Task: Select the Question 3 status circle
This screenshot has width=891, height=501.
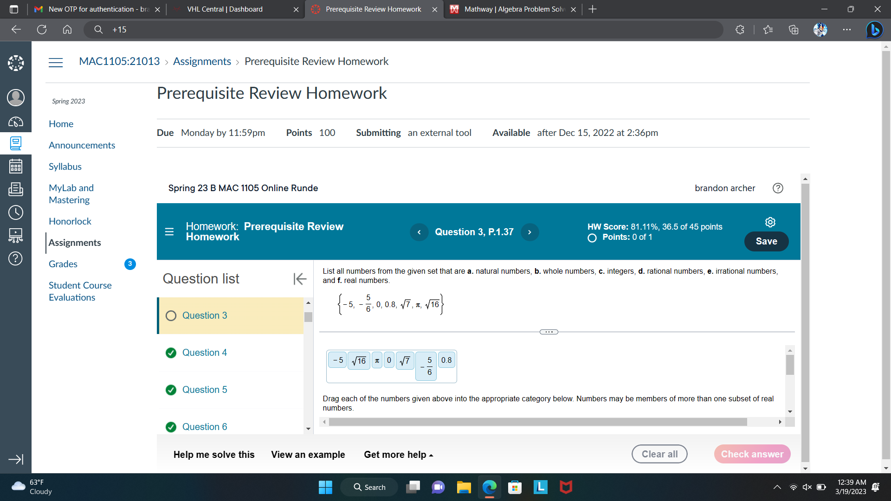Action: coord(171,316)
